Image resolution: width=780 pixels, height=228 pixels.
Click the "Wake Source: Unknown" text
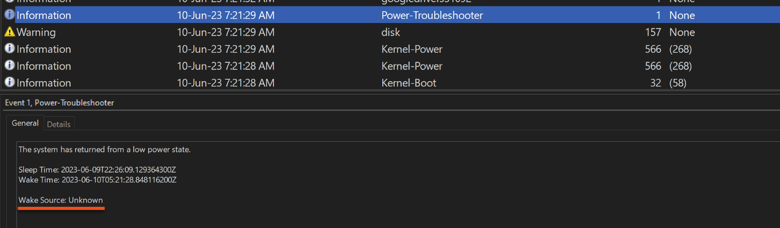61,200
